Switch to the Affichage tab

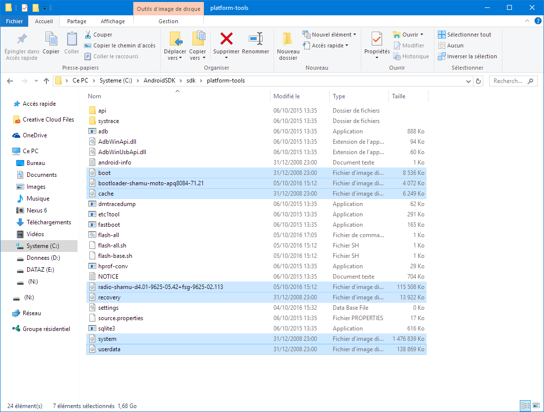click(x=113, y=21)
